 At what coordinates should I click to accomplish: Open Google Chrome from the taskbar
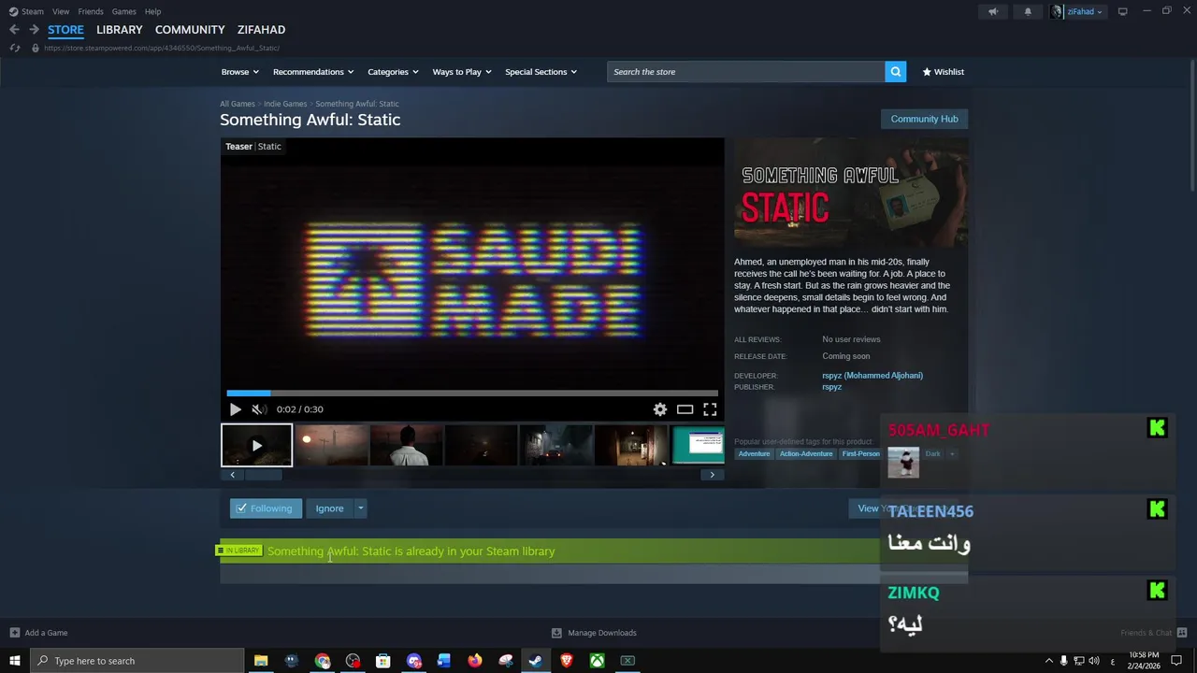pyautogui.click(x=323, y=661)
